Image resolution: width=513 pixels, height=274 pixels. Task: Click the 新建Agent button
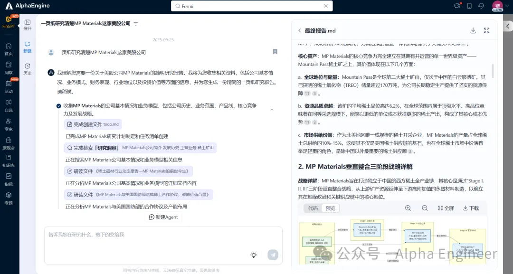[x=163, y=217]
